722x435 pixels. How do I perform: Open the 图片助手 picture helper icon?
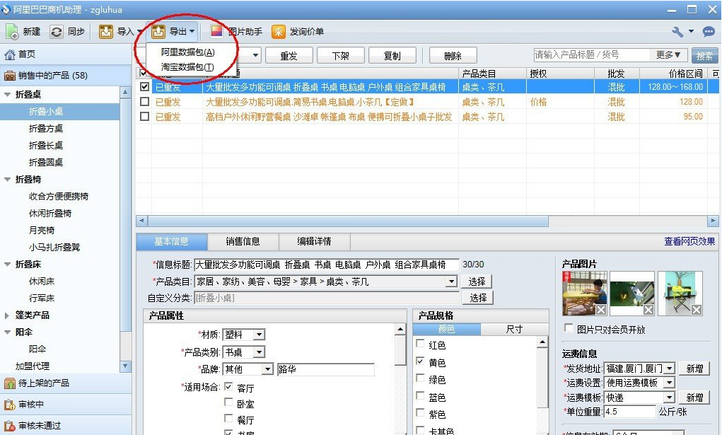pos(216,31)
